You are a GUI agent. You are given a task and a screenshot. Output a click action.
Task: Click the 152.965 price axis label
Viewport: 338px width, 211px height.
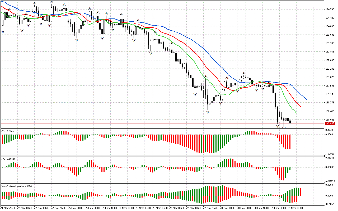pyautogui.click(x=330, y=51)
